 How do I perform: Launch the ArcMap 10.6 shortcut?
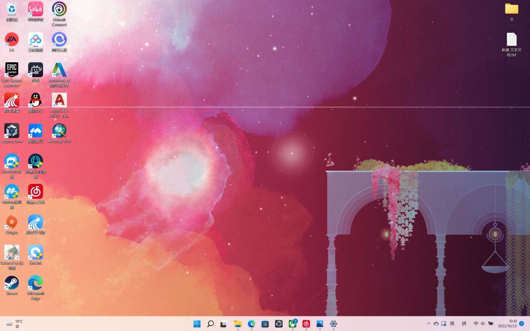click(x=59, y=133)
